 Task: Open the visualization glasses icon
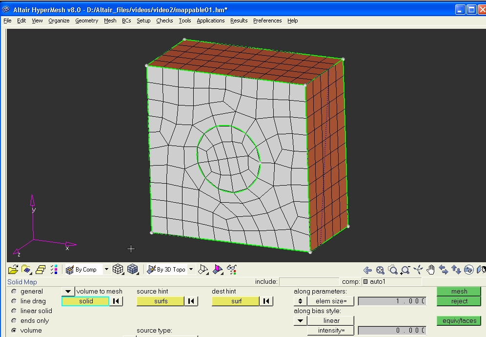pos(232,269)
